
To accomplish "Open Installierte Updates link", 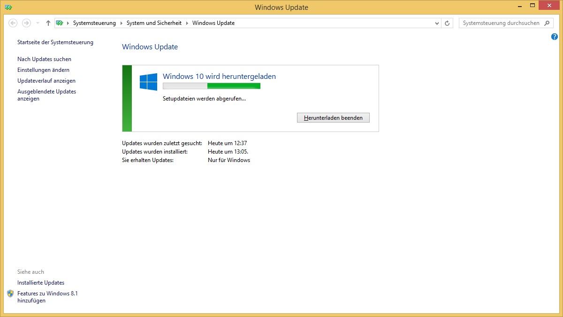I will [x=41, y=283].
